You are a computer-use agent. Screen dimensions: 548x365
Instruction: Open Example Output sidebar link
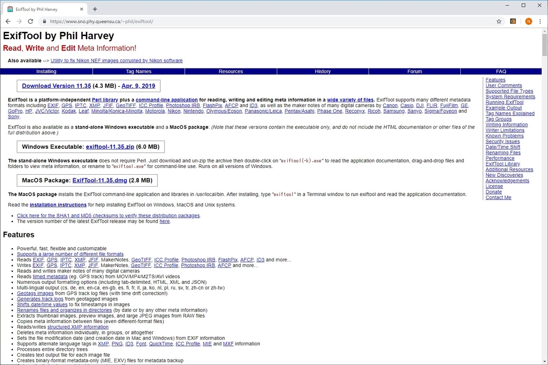504,108
